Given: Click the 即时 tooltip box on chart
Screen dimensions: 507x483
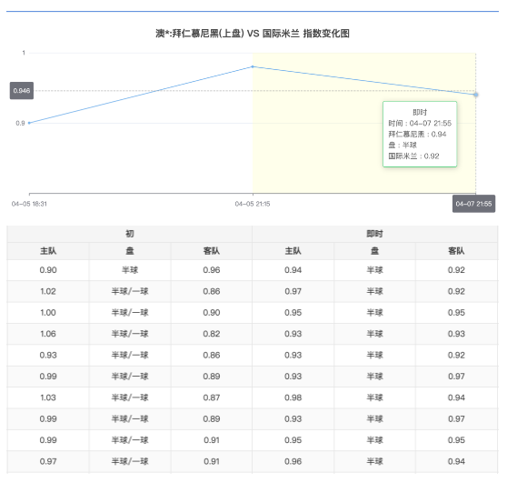Looking at the screenshot, I should point(420,134).
